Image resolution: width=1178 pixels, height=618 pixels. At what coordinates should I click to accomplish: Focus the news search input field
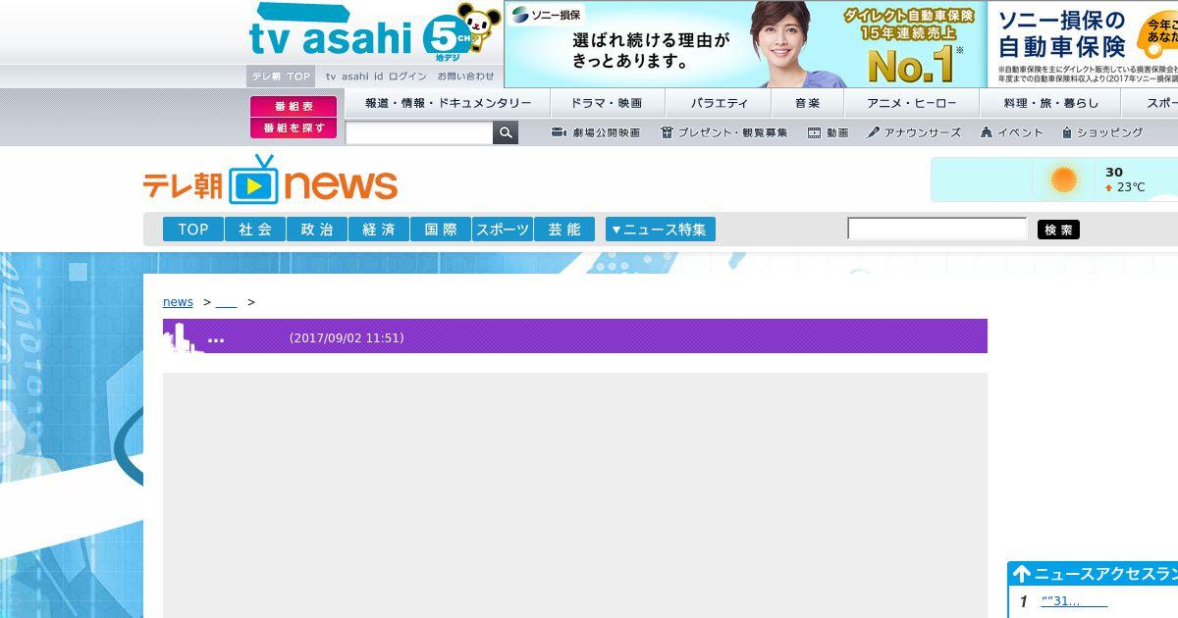point(937,230)
